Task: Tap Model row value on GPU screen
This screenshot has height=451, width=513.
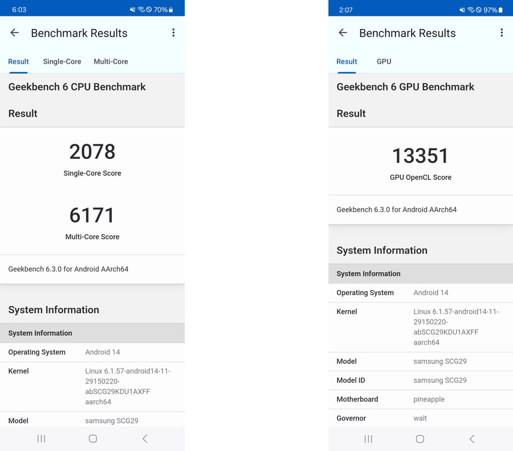Action: coord(440,361)
